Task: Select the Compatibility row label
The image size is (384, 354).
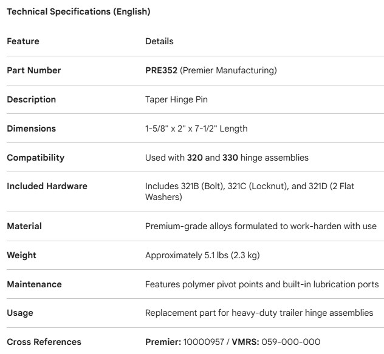Action: click(35, 158)
